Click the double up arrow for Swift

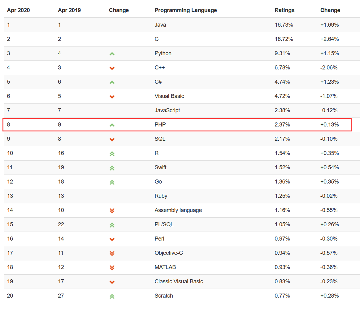coord(112,168)
